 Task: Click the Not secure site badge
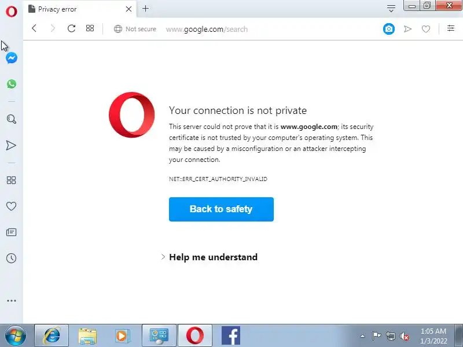pos(135,29)
